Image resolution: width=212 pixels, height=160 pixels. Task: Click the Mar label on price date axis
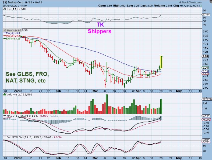pyautogui.click(x=95, y=91)
